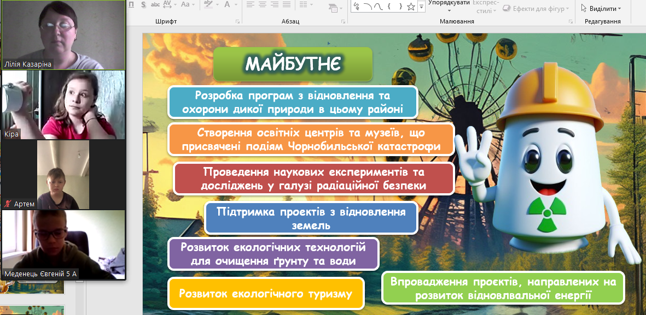Screen dimensions: 646x315
Task: Select Кіра's video tile
Action: (x=63, y=105)
